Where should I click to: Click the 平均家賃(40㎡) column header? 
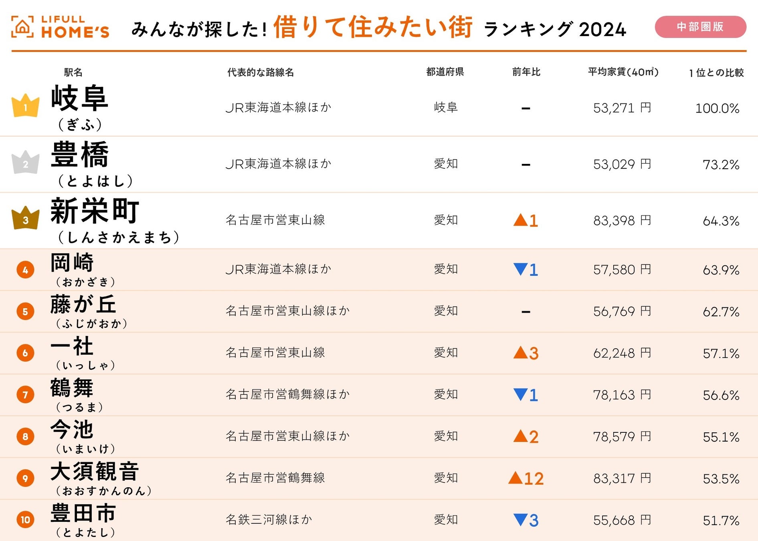point(623,72)
